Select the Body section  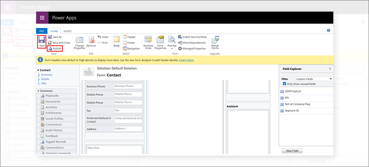116,42
